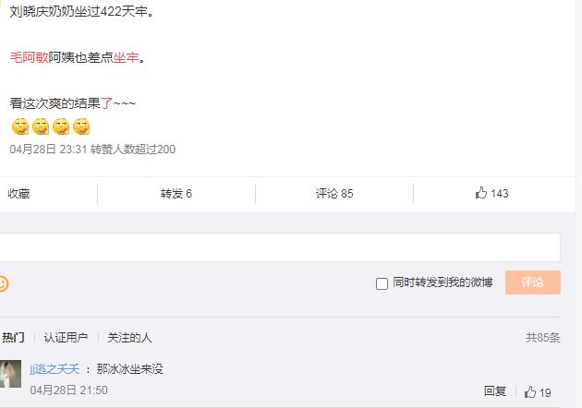This screenshot has width=582, height=408.
Task: Click the first drooling emoji in the post
Action: click(x=20, y=126)
